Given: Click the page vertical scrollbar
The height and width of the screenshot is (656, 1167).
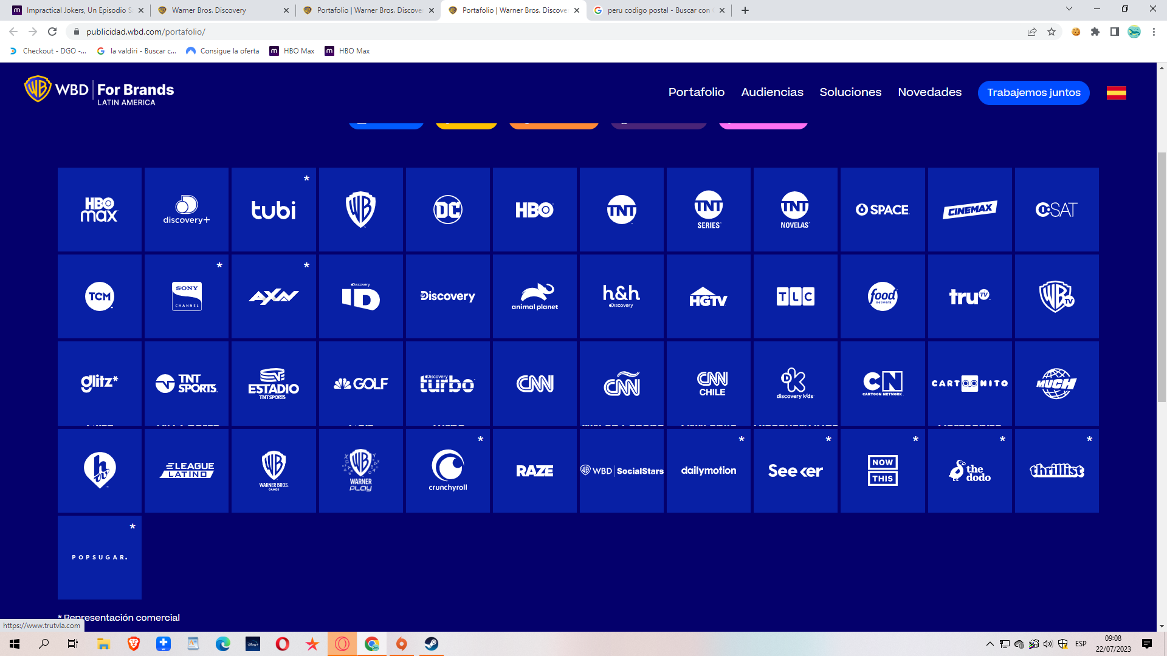Looking at the screenshot, I should coord(1162,276).
